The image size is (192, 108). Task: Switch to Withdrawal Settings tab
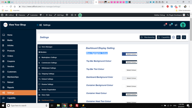pyautogui.click(x=58, y=68)
